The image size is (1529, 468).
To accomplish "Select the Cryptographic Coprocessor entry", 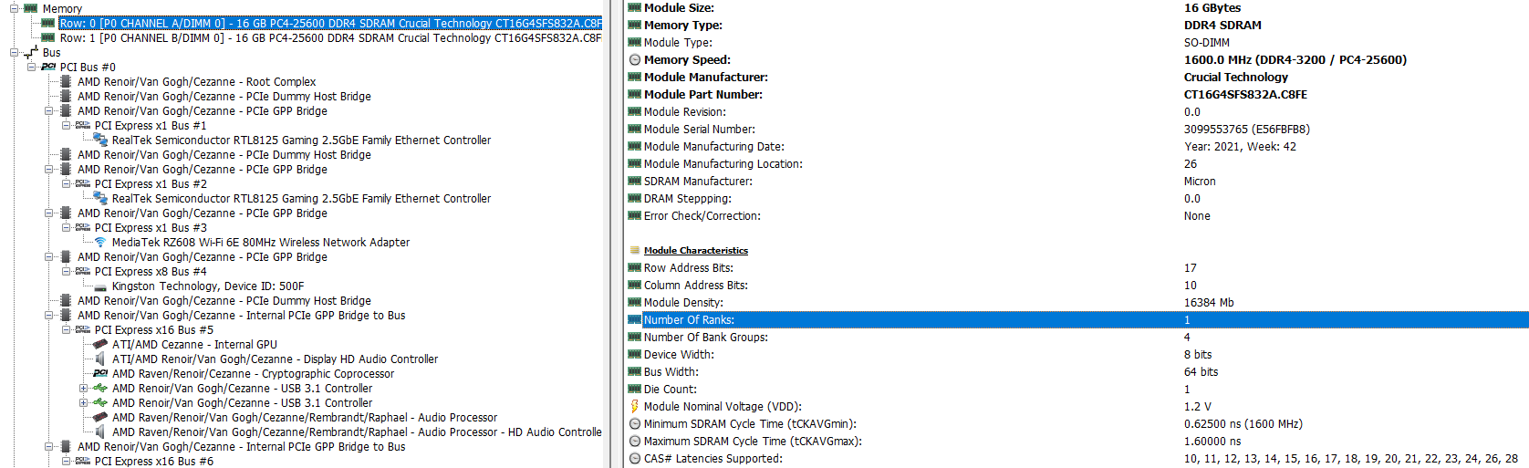I will pyautogui.click(x=254, y=374).
